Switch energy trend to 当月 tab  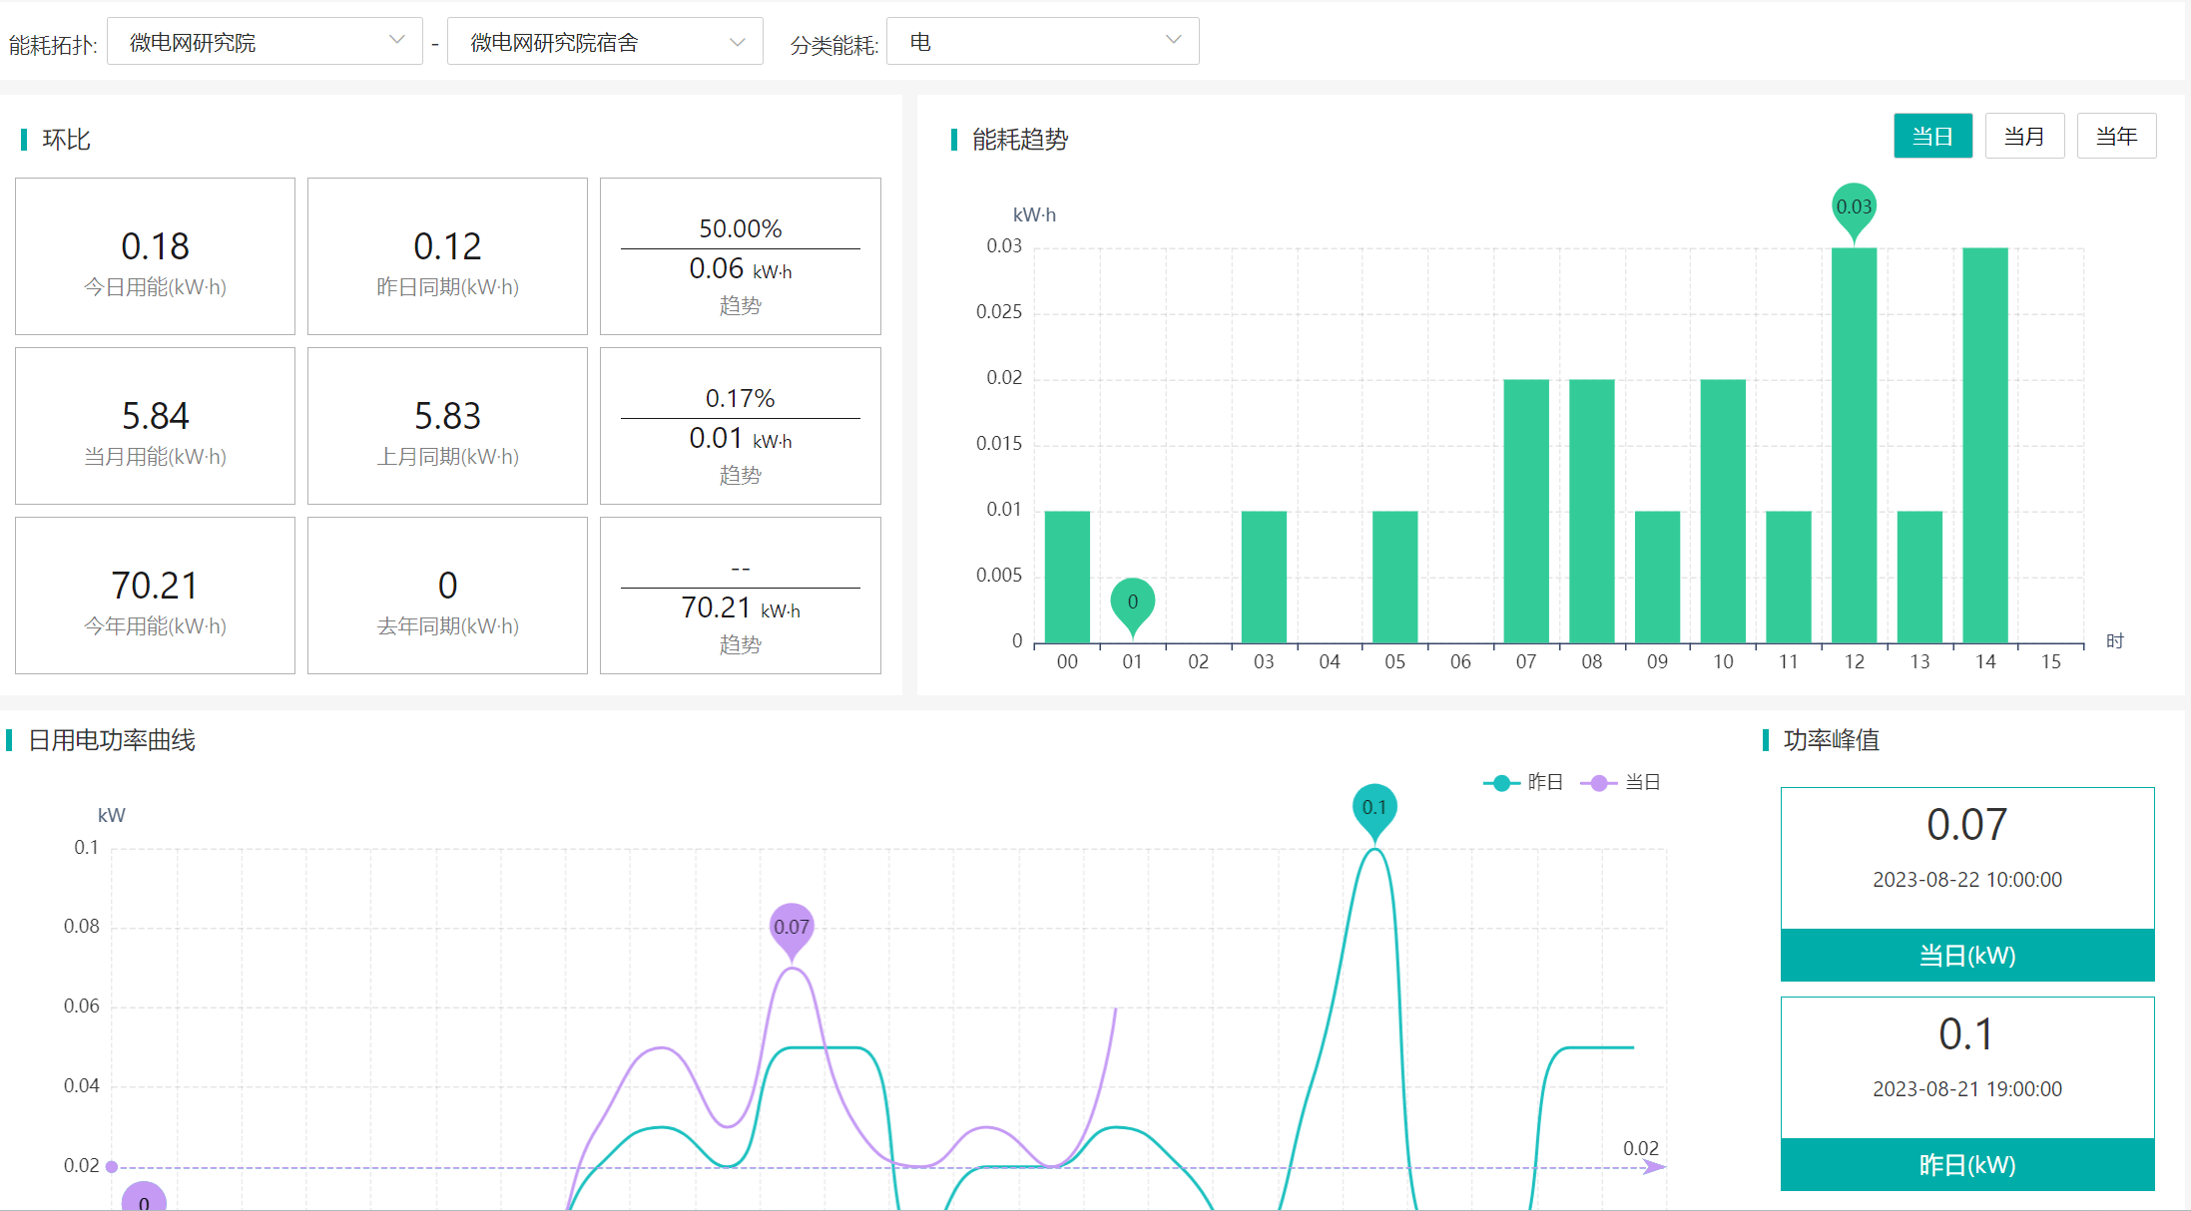2024,137
